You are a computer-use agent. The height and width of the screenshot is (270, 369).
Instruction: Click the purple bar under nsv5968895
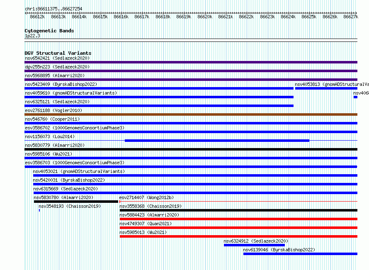click(x=191, y=80)
